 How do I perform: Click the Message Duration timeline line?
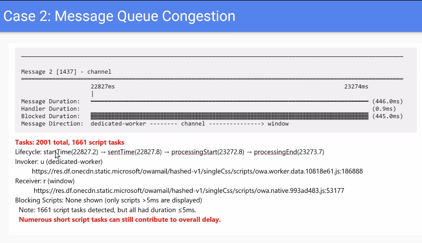coord(229,101)
